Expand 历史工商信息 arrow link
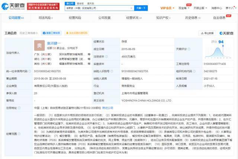 click(x=29, y=33)
